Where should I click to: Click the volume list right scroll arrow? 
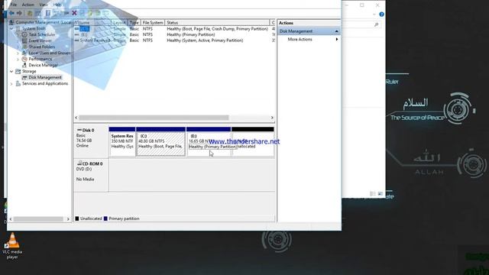point(272,118)
